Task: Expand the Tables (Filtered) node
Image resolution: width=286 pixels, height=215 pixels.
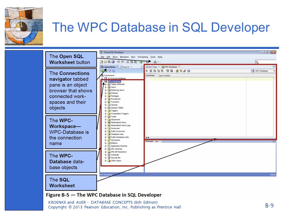Action: click(105, 84)
